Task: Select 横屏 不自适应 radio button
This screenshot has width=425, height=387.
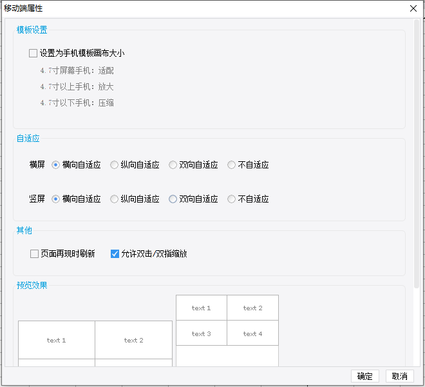Action: pyautogui.click(x=231, y=165)
